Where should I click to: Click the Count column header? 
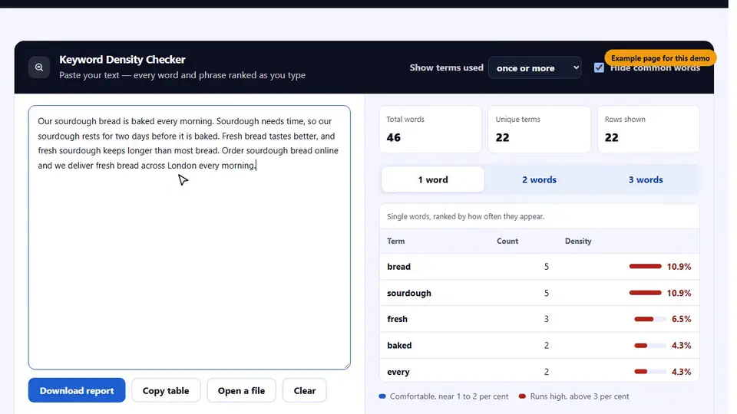click(x=507, y=241)
